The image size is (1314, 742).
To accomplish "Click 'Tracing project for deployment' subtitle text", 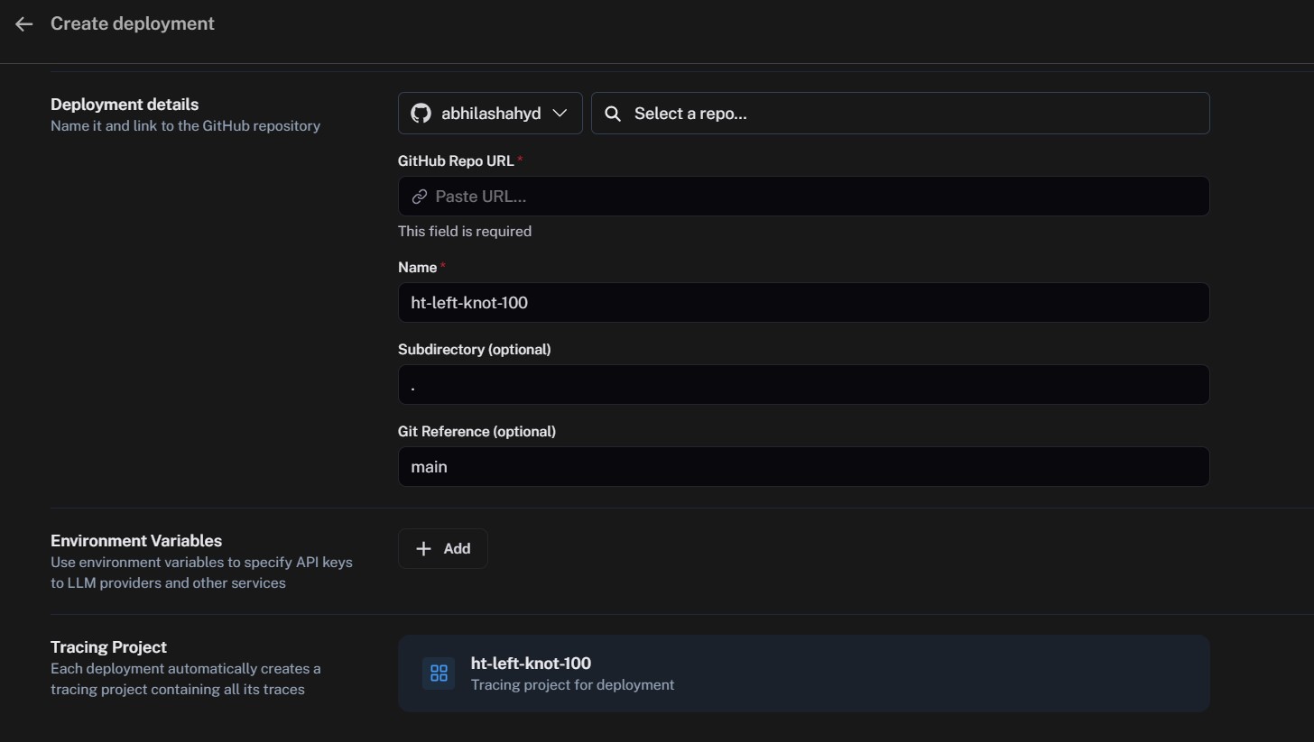I will [x=572, y=685].
